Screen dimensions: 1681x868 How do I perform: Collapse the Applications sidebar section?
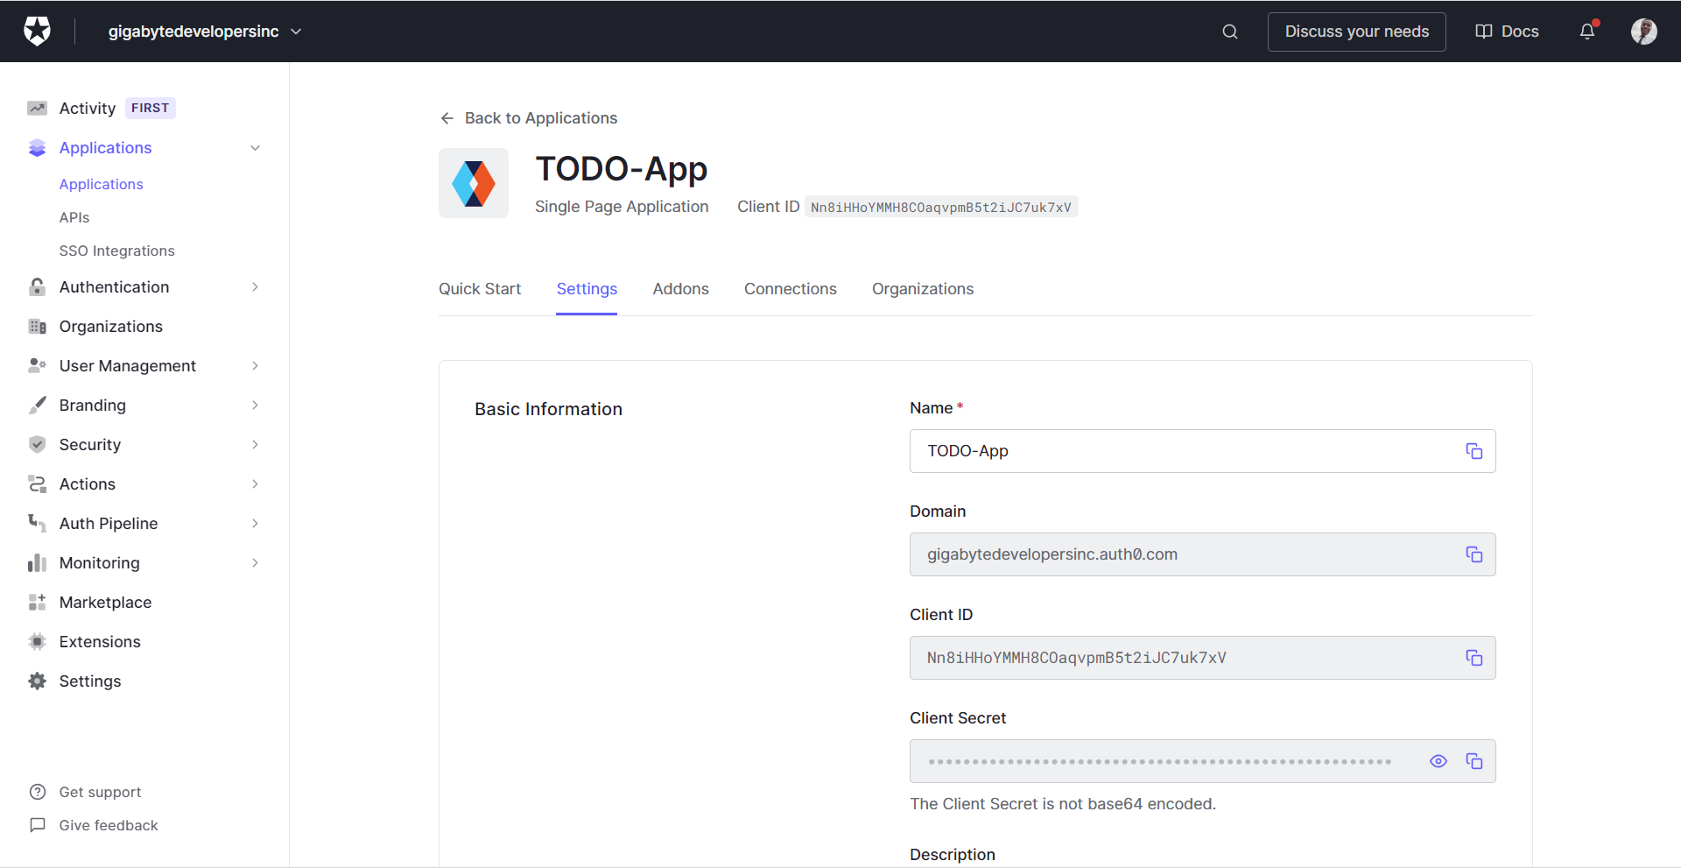[x=255, y=148]
